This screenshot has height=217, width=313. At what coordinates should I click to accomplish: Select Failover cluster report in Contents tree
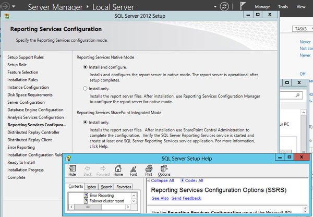point(106,201)
